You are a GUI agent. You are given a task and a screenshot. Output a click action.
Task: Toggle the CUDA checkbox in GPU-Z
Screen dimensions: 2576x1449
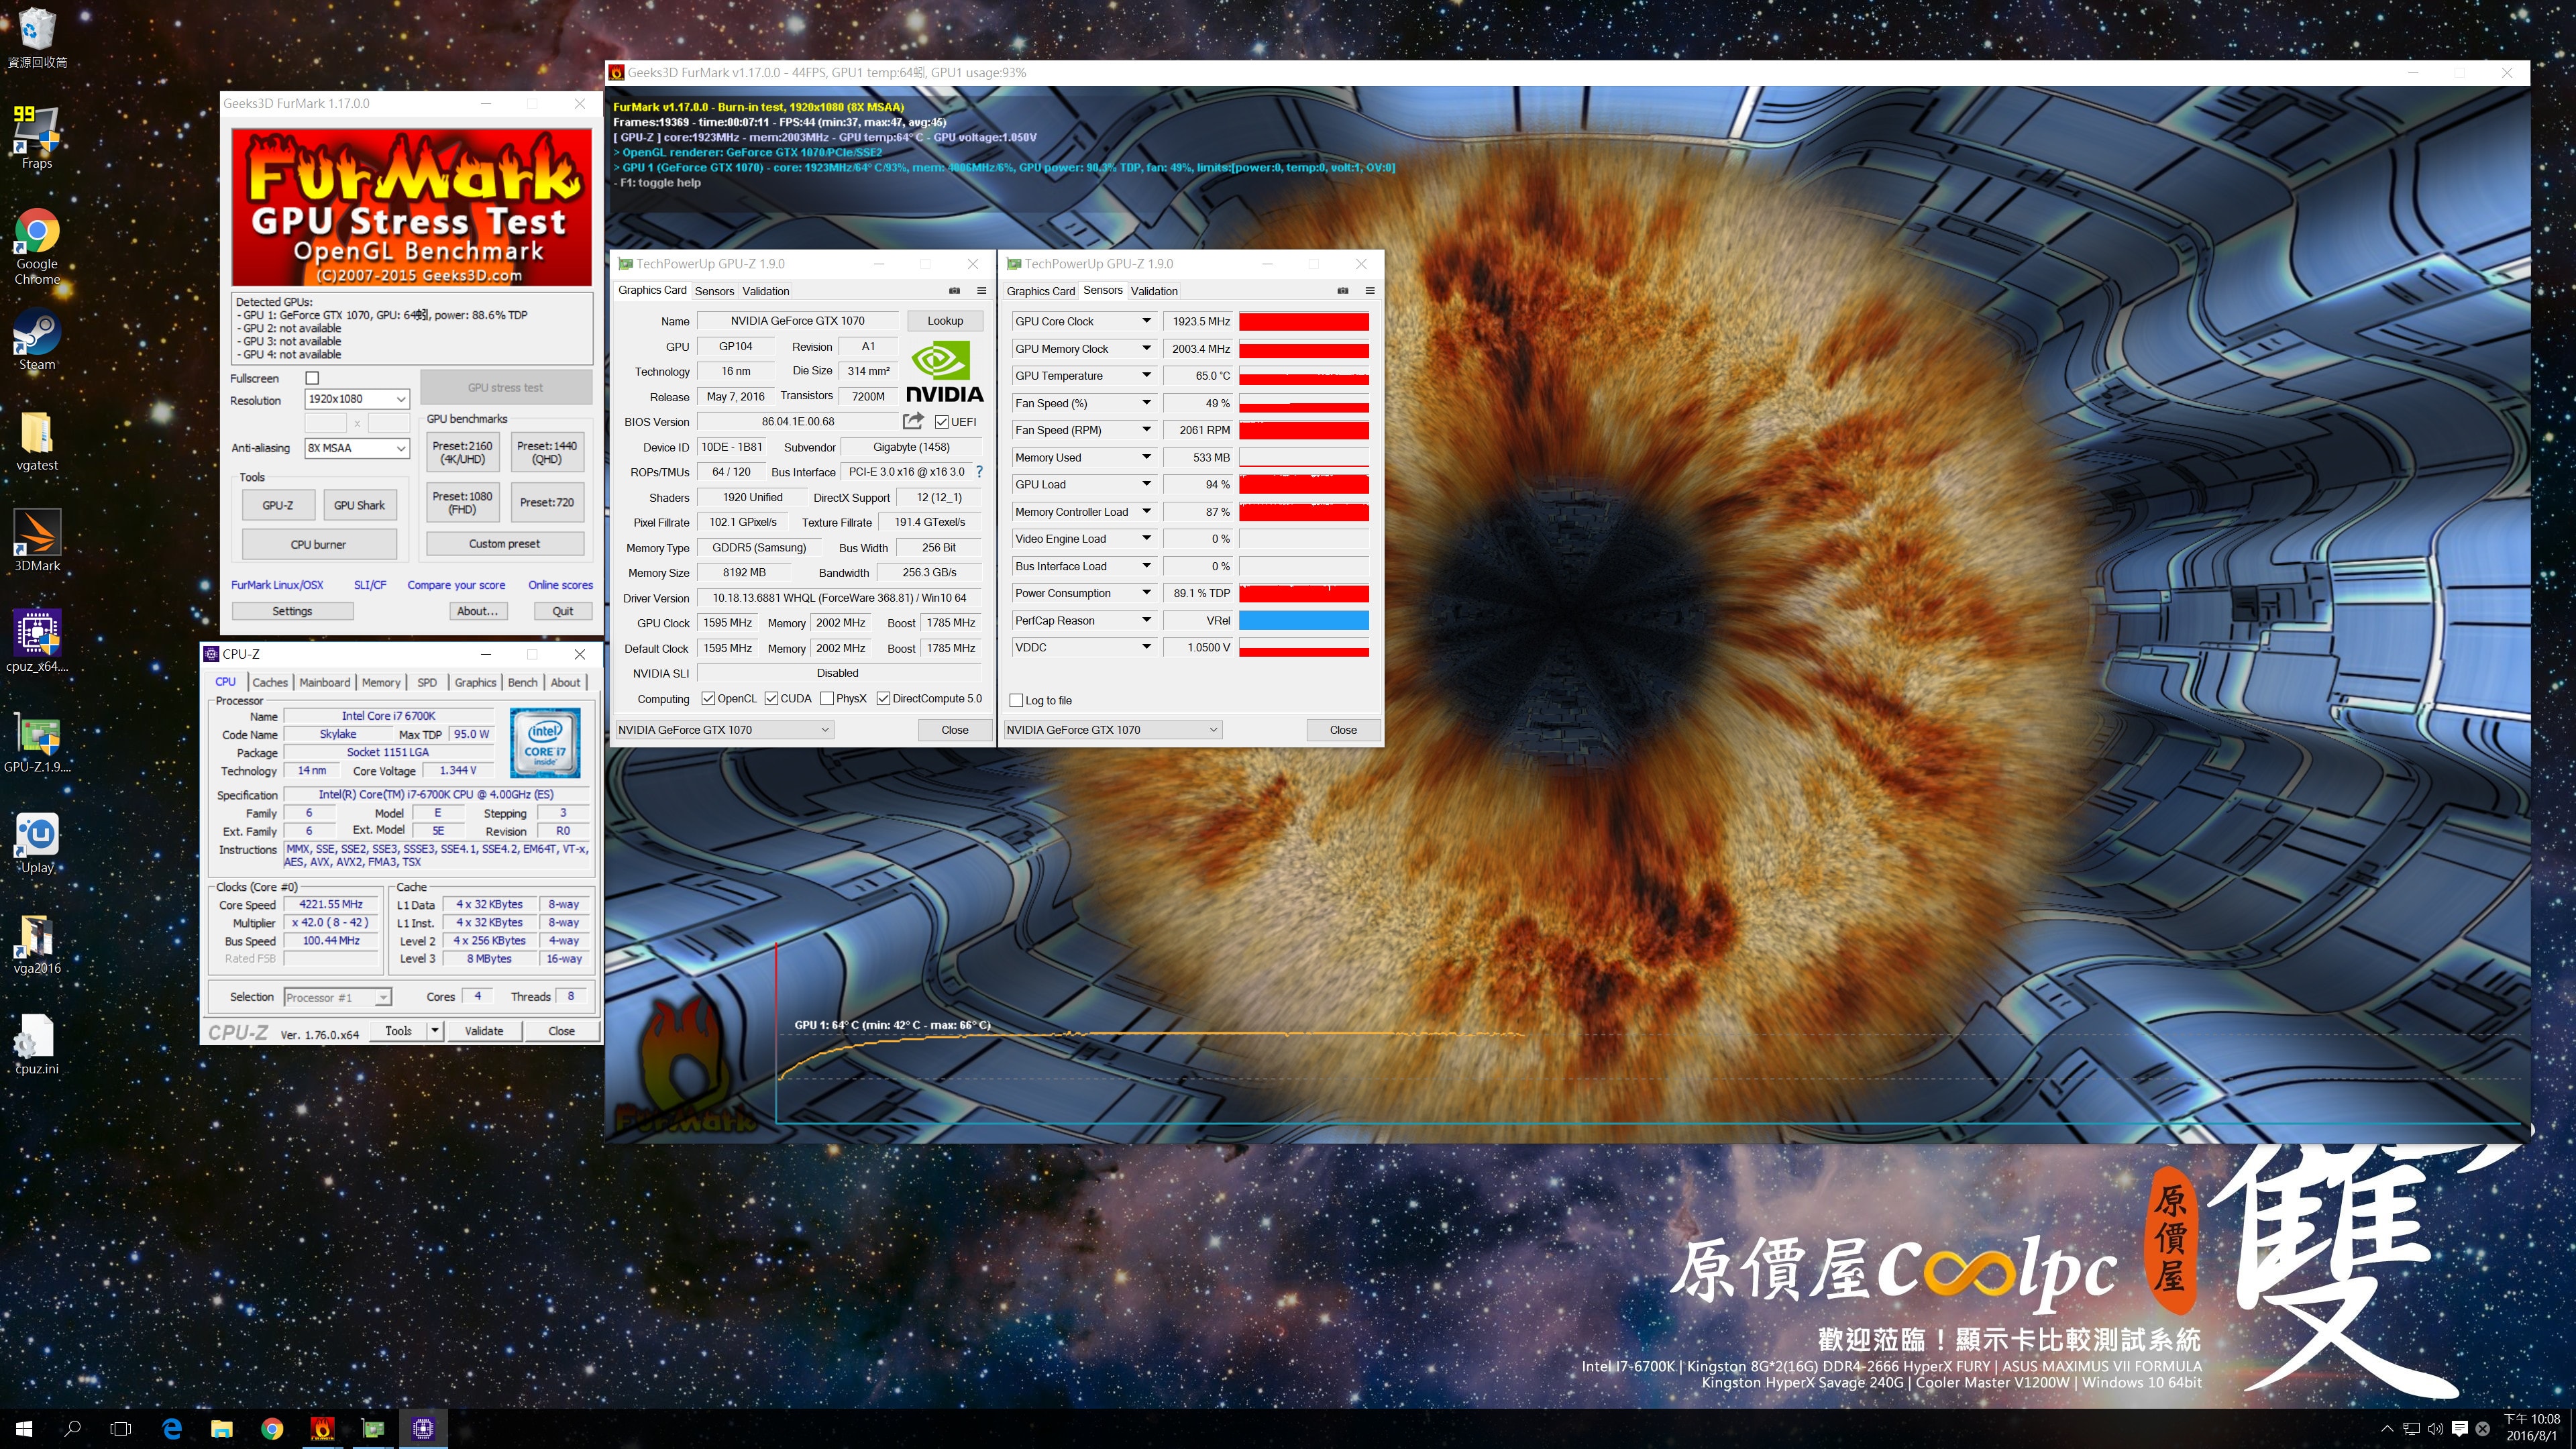(x=771, y=699)
